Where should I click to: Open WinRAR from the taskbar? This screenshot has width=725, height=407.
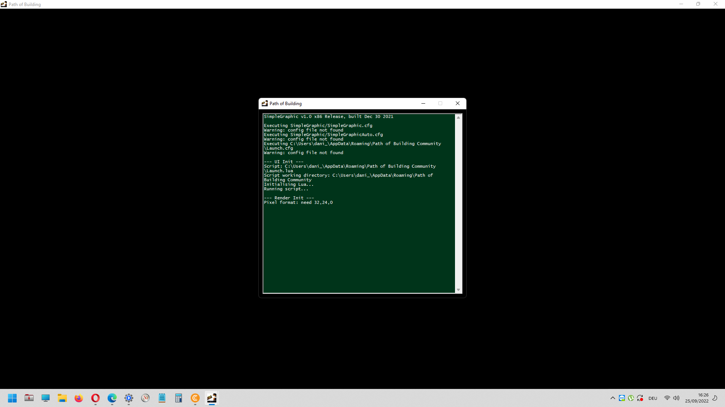(x=29, y=398)
